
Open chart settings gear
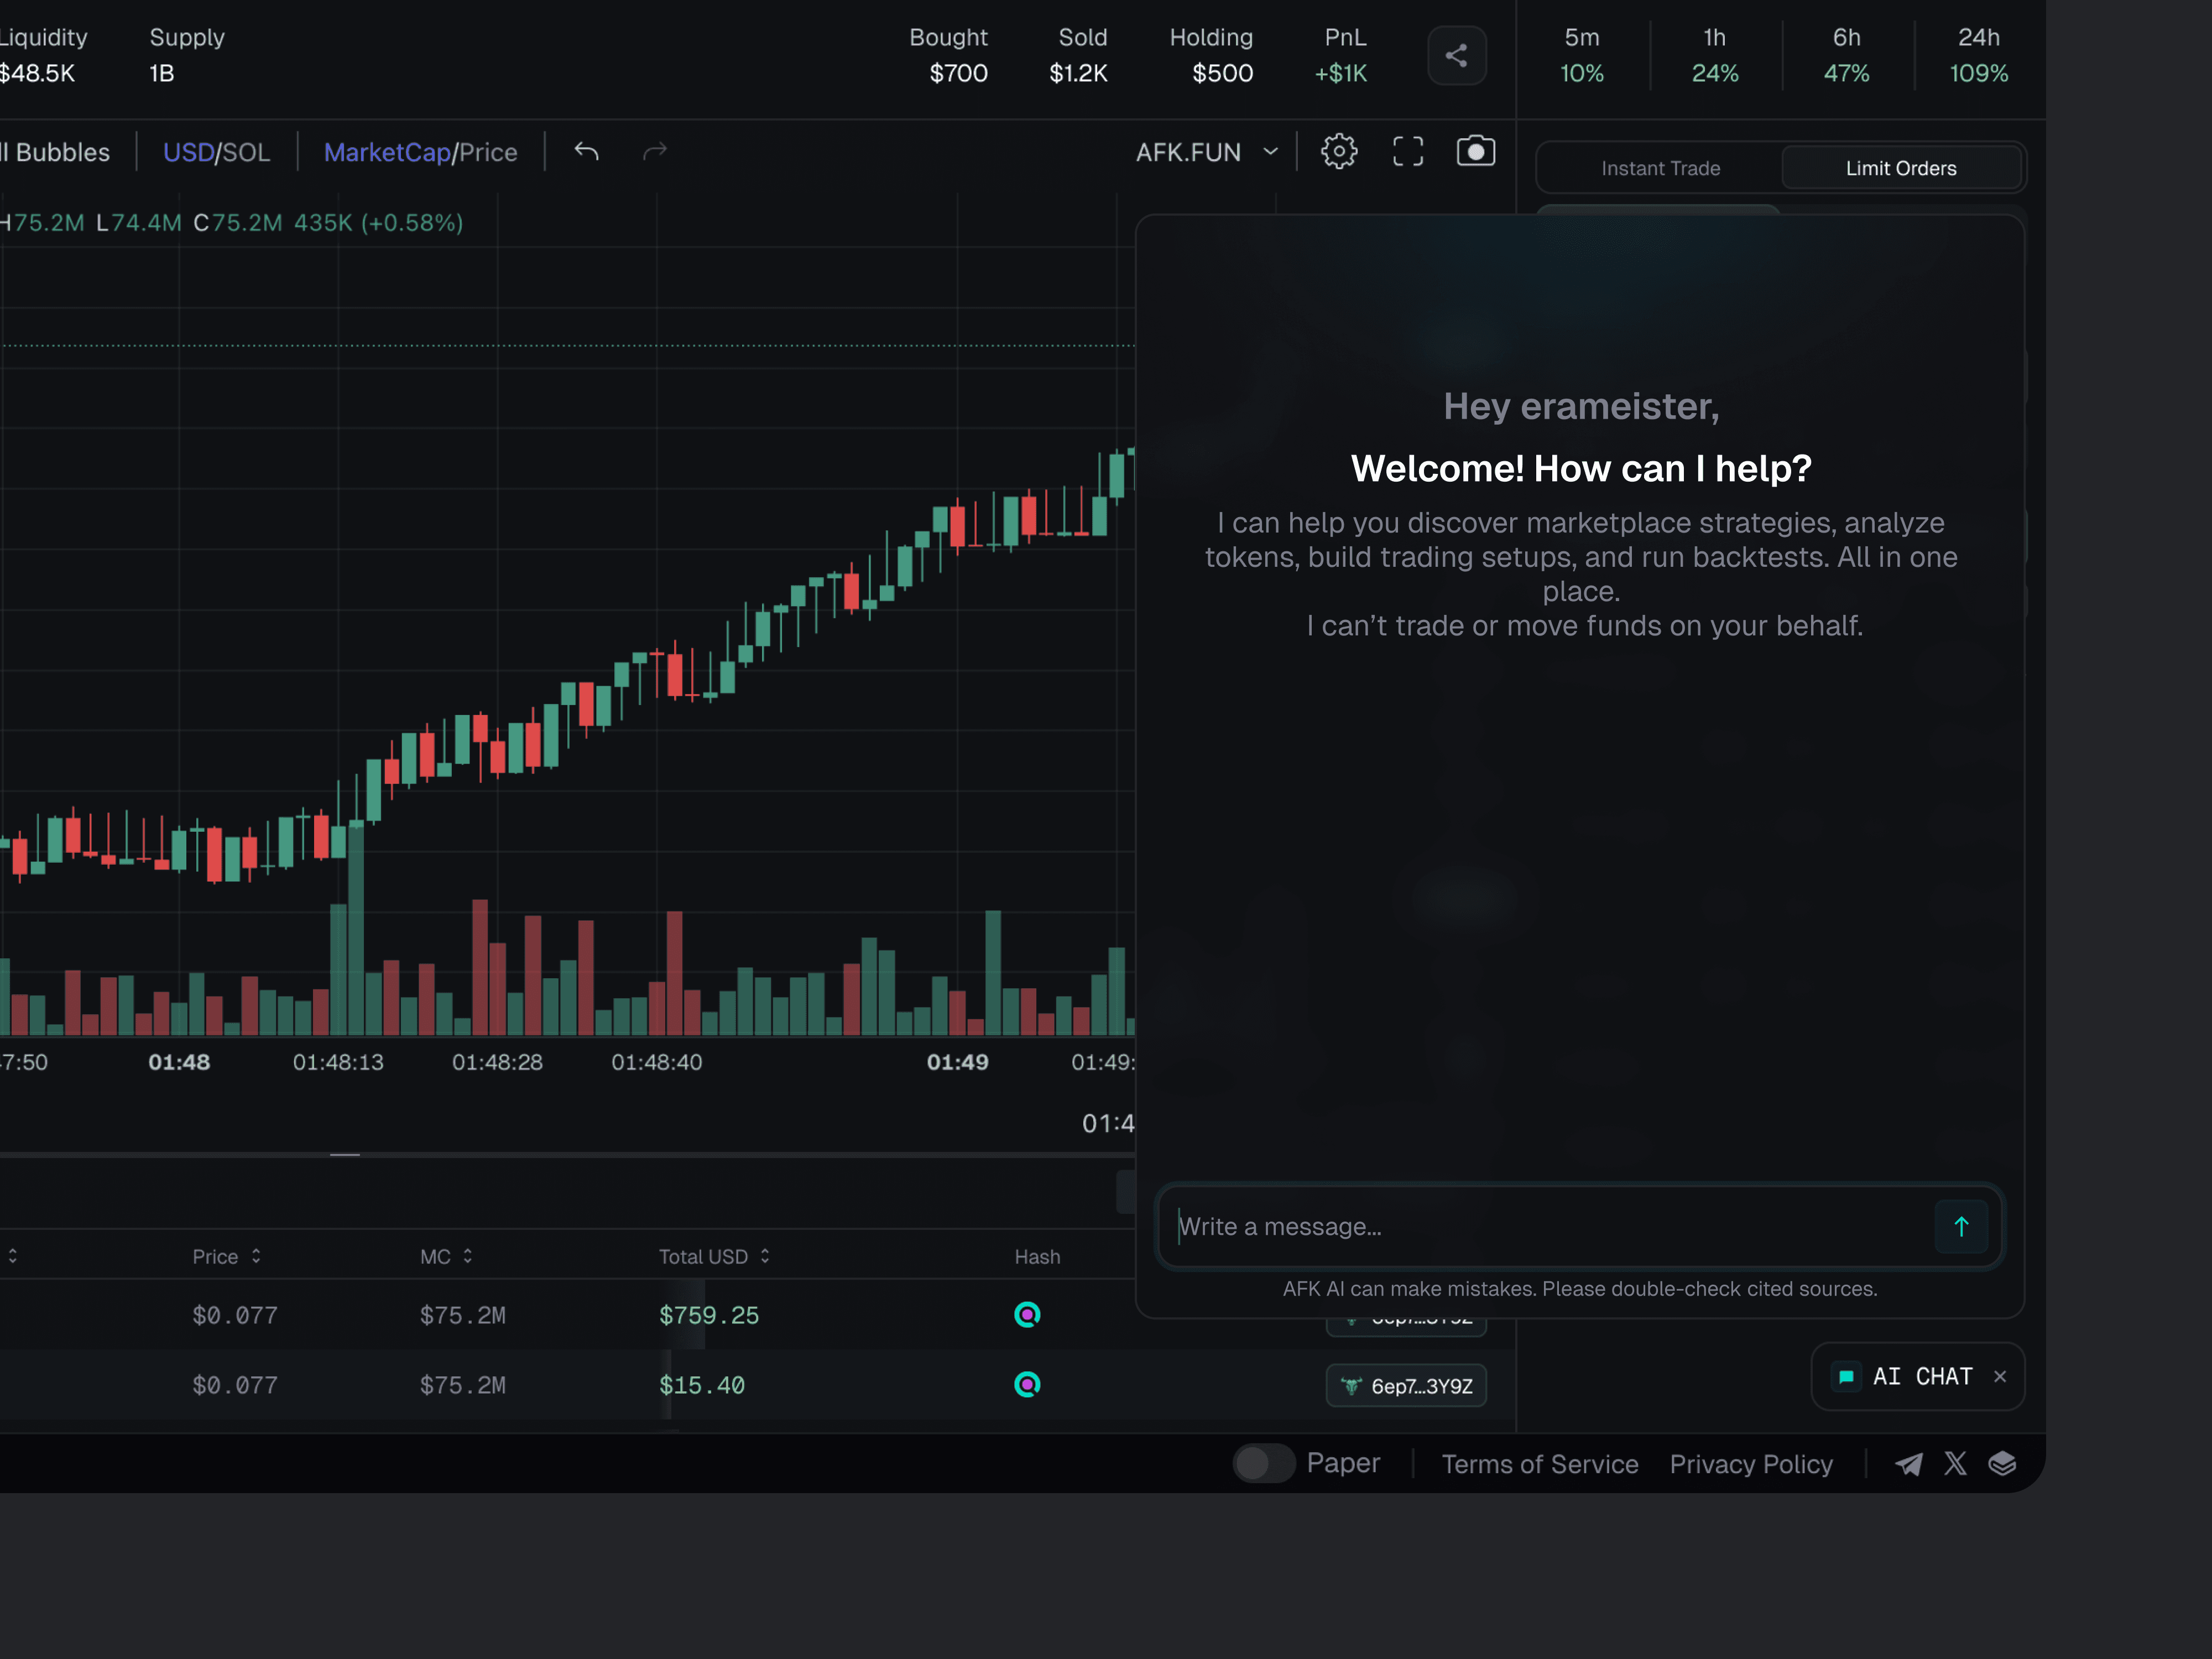1339,152
